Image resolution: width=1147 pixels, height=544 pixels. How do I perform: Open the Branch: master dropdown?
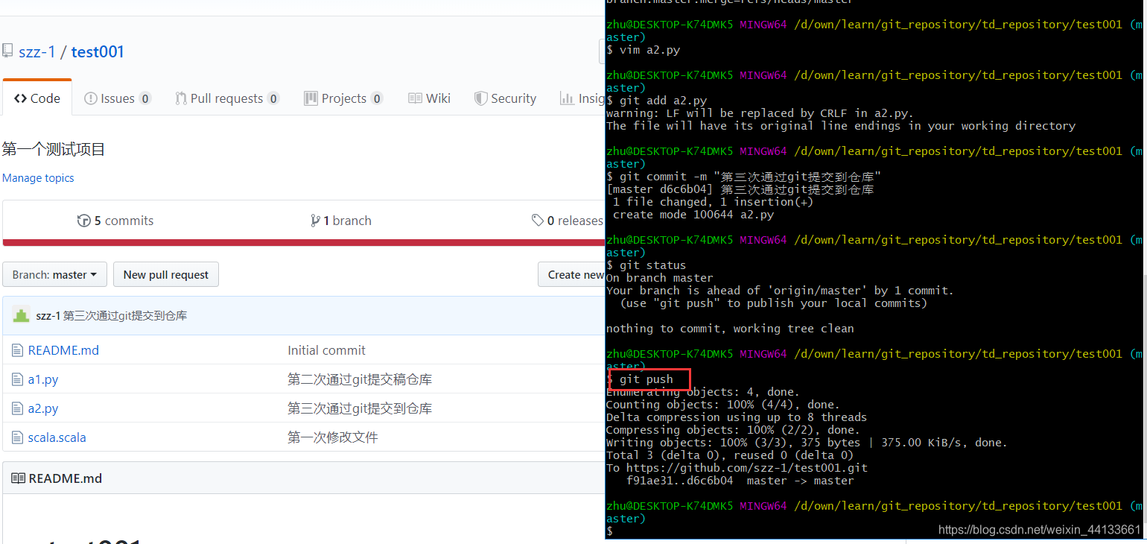[x=54, y=274]
